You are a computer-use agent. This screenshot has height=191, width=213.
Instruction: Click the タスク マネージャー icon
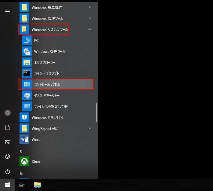[x=27, y=95]
